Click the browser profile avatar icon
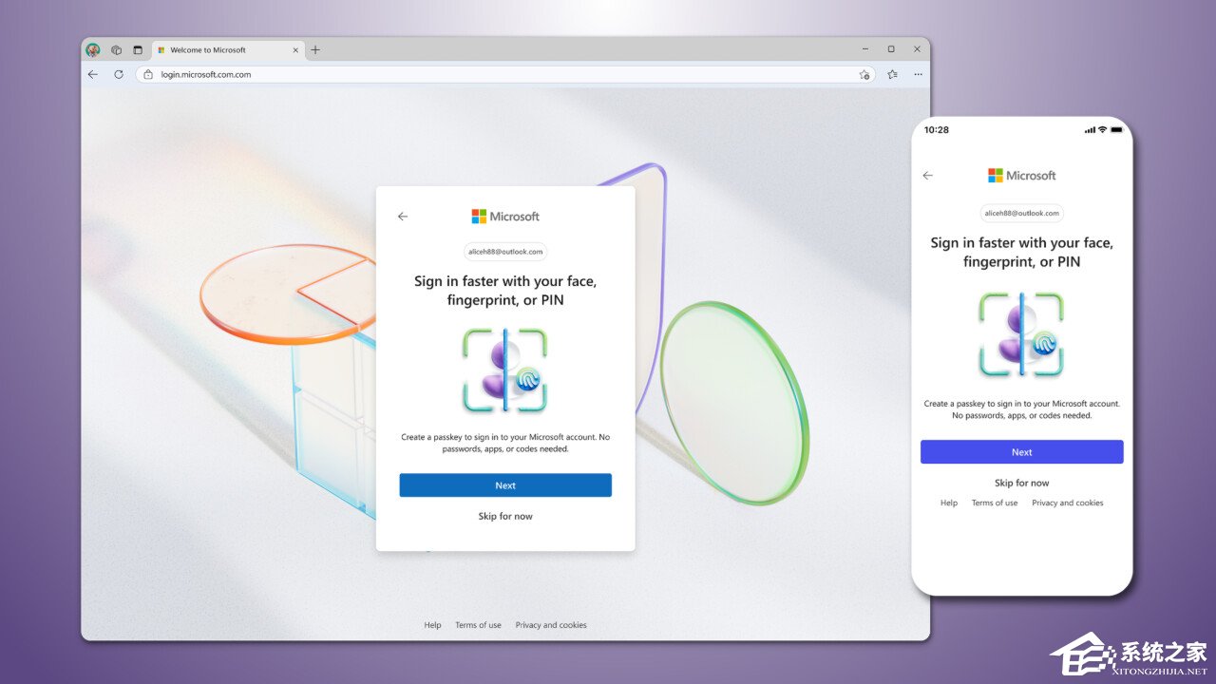Image resolution: width=1216 pixels, height=684 pixels. (93, 50)
